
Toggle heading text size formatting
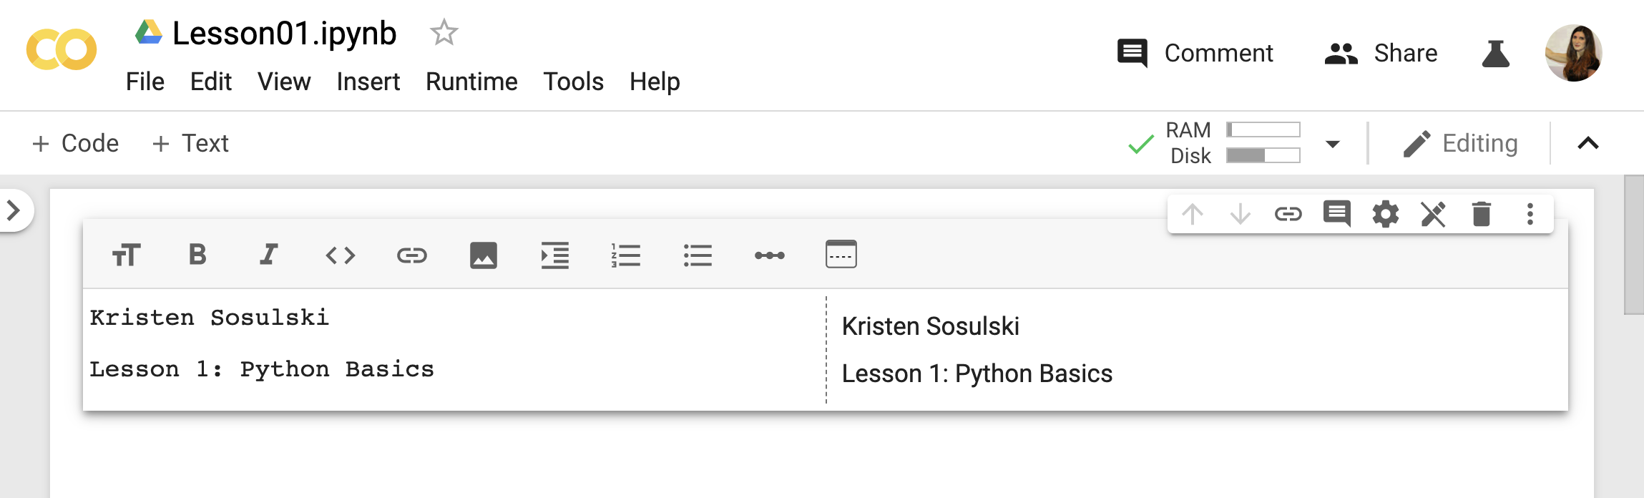(x=127, y=255)
